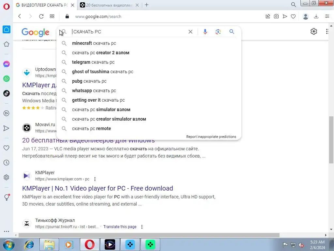Open more options for KMPlayer result

click(x=95, y=179)
